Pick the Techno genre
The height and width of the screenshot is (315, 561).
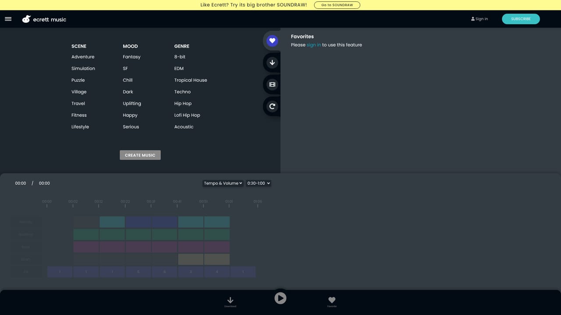click(182, 92)
